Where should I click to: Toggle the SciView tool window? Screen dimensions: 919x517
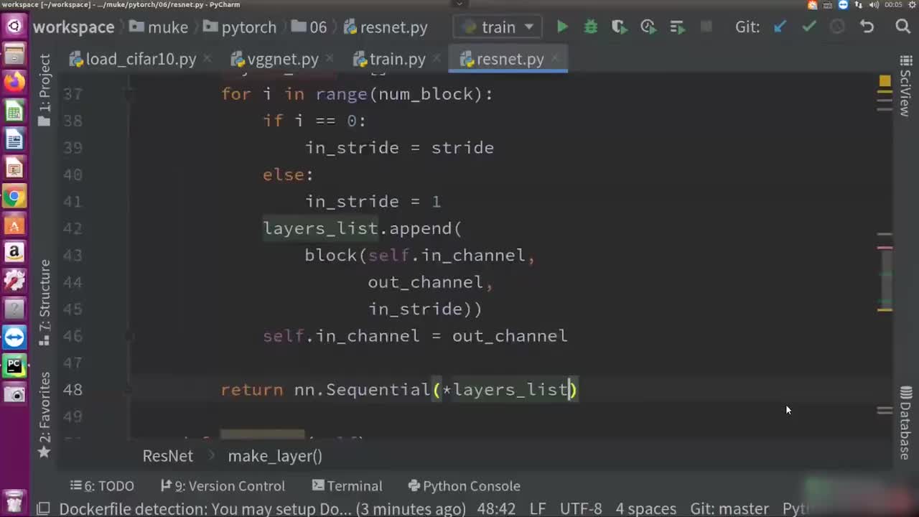[x=905, y=86]
